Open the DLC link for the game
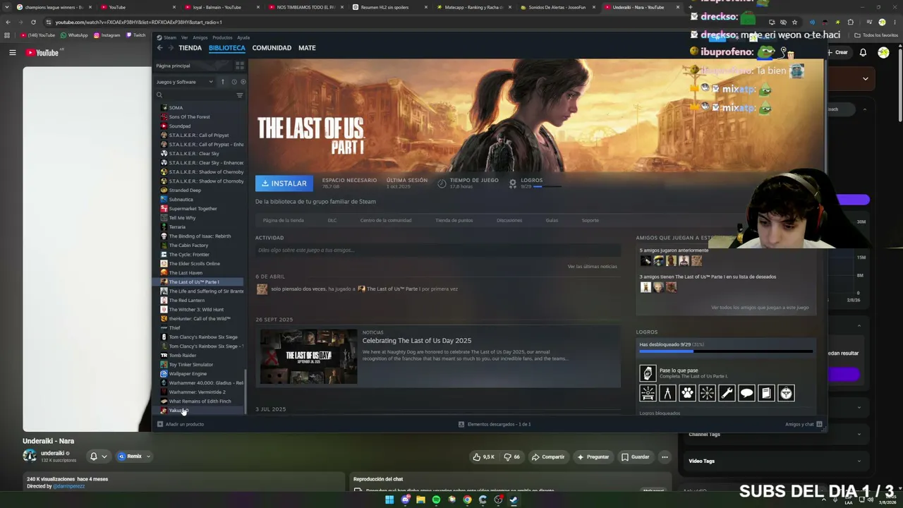This screenshot has width=903, height=508. click(x=332, y=220)
